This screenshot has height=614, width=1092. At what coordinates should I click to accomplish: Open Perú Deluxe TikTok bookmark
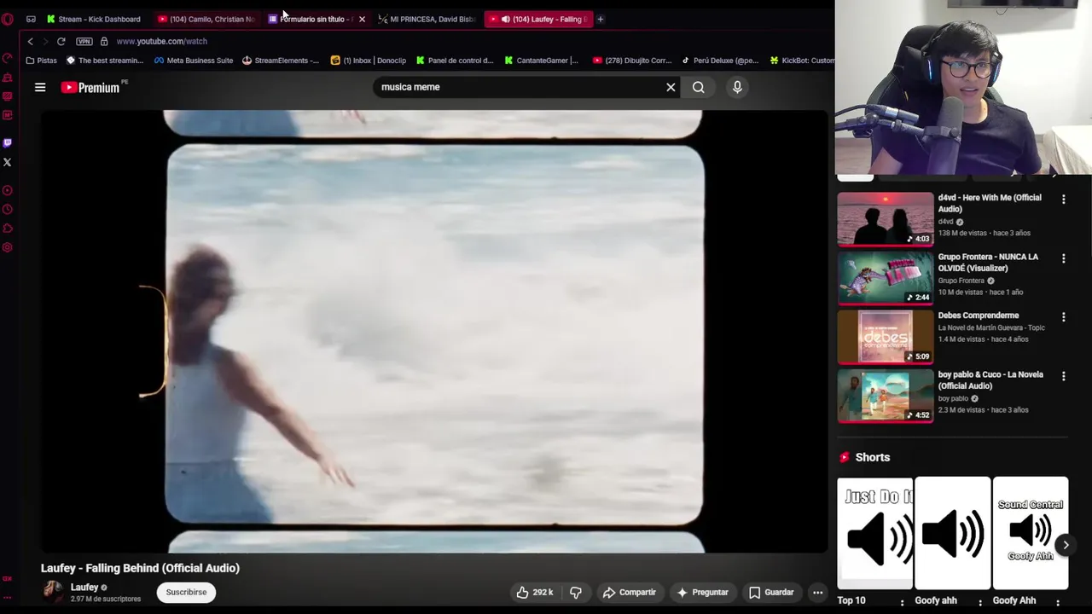(x=720, y=61)
